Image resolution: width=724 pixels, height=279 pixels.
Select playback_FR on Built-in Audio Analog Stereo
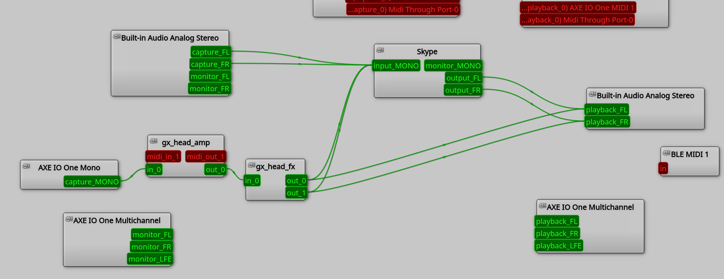click(607, 122)
